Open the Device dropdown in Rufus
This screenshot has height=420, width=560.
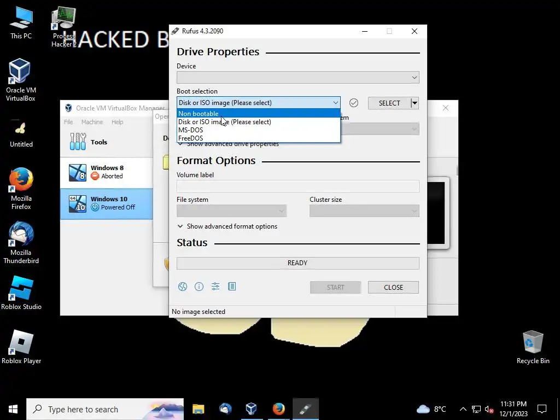tap(298, 78)
